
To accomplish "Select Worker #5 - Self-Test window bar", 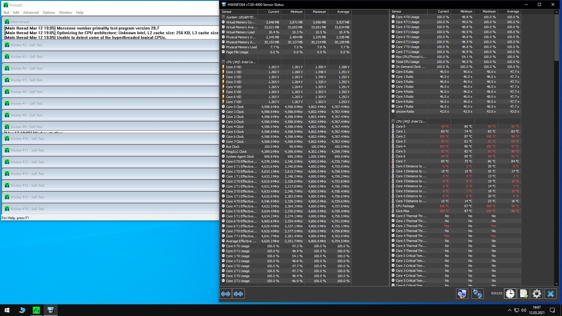I will pyautogui.click(x=110, y=80).
